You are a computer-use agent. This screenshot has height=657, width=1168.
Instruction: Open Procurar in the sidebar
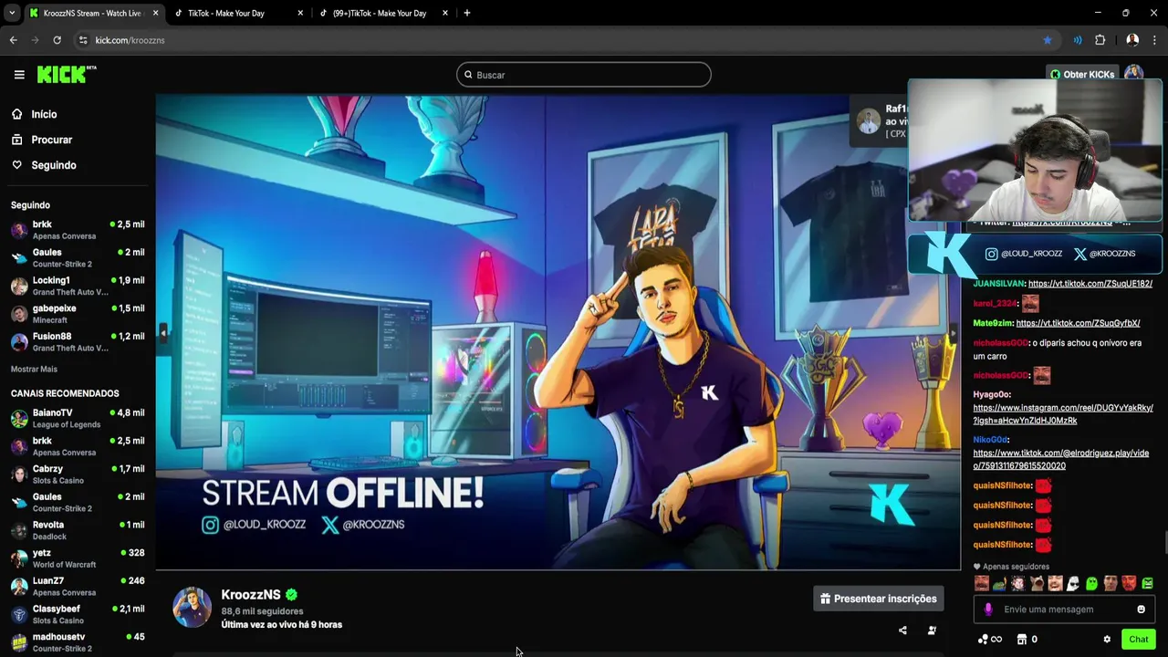pos(51,140)
